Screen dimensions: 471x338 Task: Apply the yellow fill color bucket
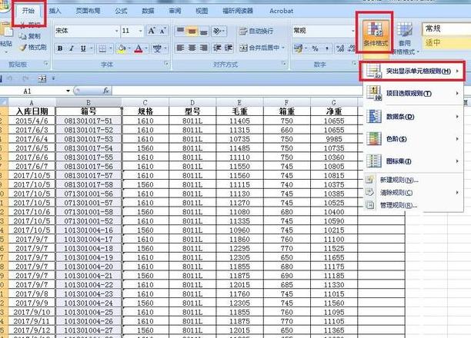122,48
